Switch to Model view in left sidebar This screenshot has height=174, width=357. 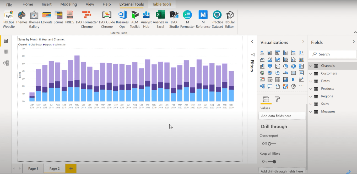[6, 63]
